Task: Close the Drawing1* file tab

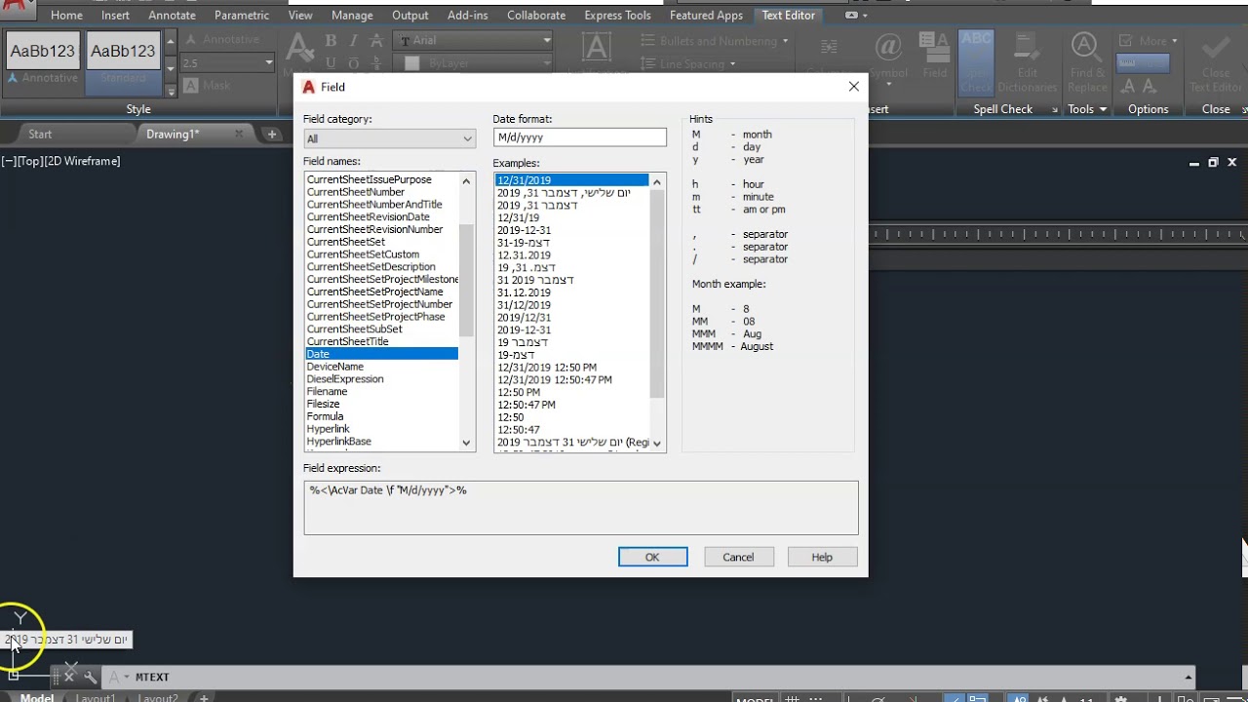Action: (239, 134)
